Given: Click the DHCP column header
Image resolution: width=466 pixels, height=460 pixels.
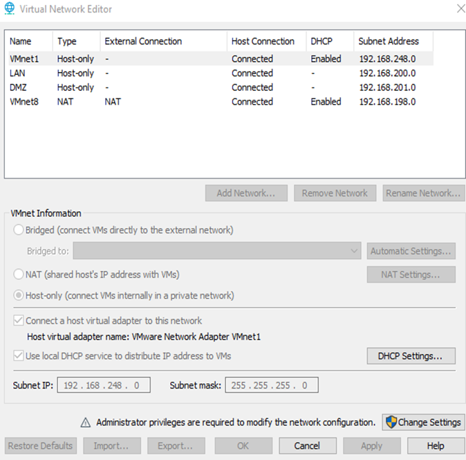Looking at the screenshot, I should coord(330,41).
